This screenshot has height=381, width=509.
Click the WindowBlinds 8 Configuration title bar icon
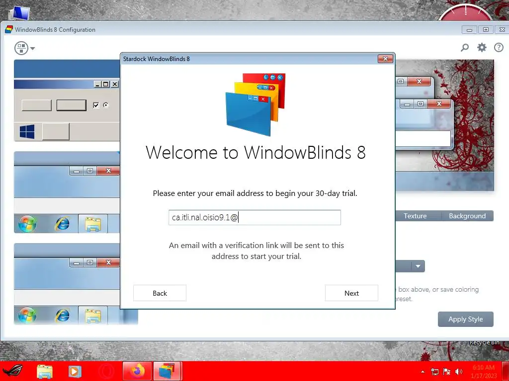pos(9,29)
